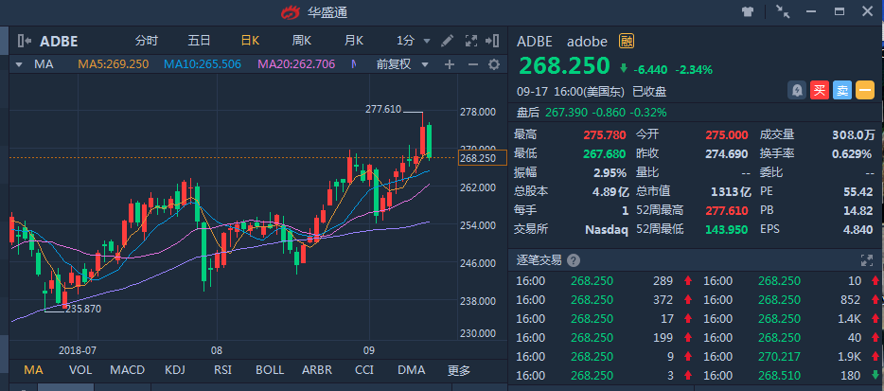Click the tick trade row priced 270.217

click(x=789, y=356)
